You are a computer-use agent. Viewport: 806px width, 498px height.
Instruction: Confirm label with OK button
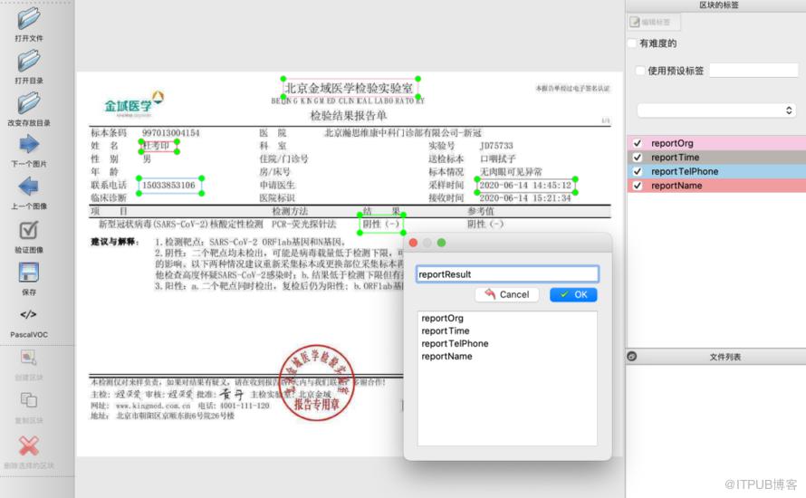[x=573, y=294]
